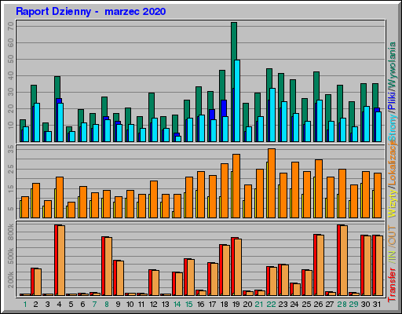Click the 'Transfer' legend label

[392, 285]
